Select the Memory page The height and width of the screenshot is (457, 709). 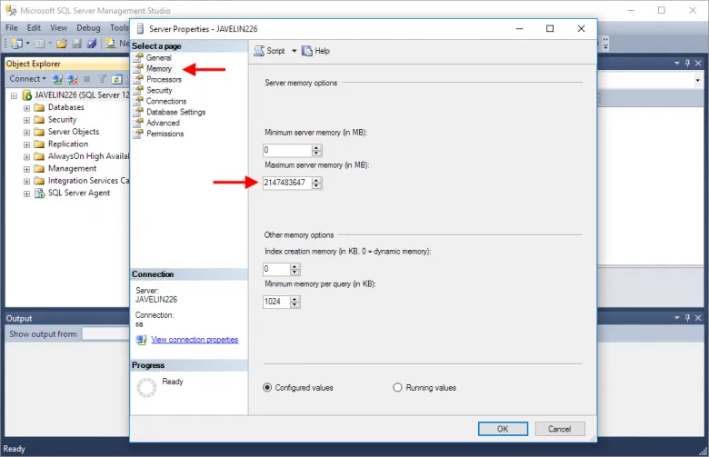[159, 69]
